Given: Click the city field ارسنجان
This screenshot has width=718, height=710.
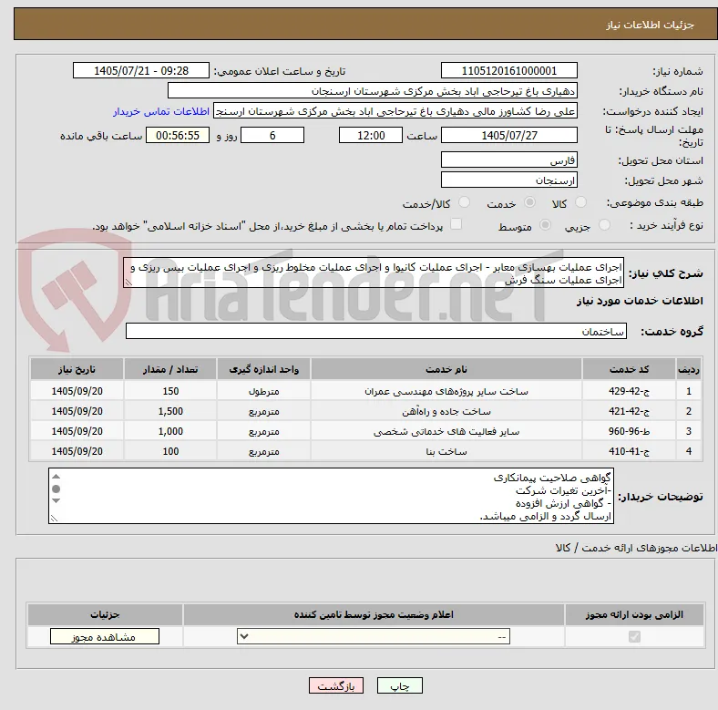Looking at the screenshot, I should click(508, 180).
